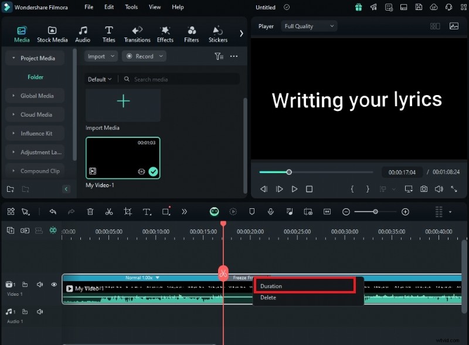Open the Import dropdown in media panel
The image size is (469, 345).
(101, 56)
